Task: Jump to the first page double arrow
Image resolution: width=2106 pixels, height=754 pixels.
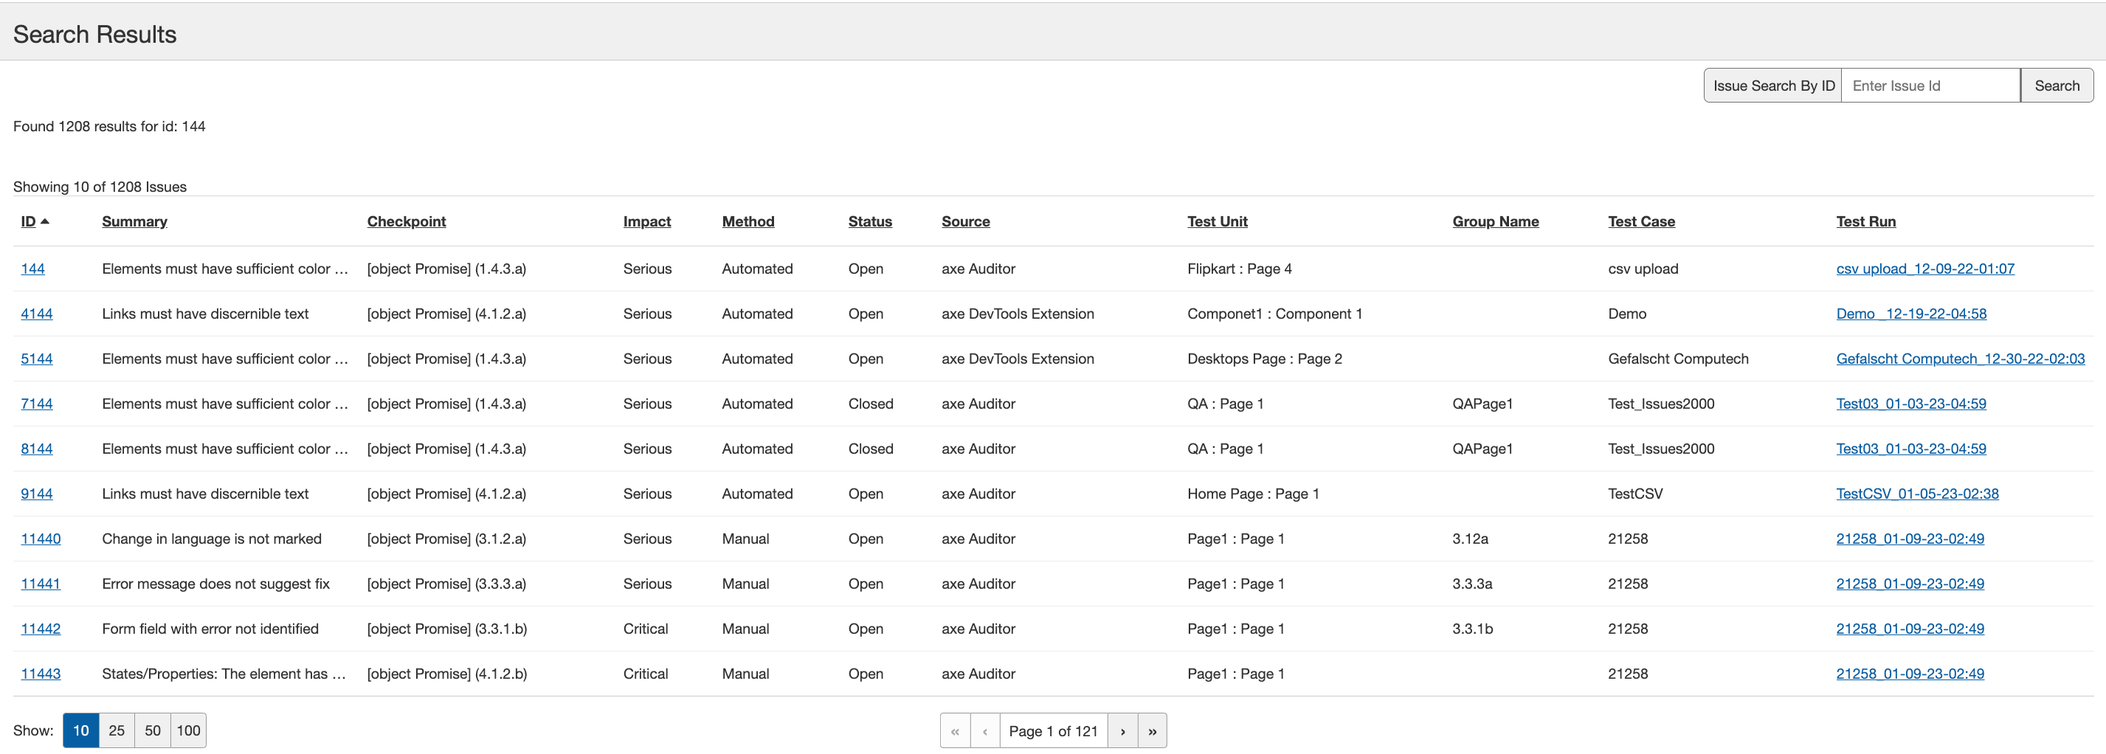Action: point(955,731)
